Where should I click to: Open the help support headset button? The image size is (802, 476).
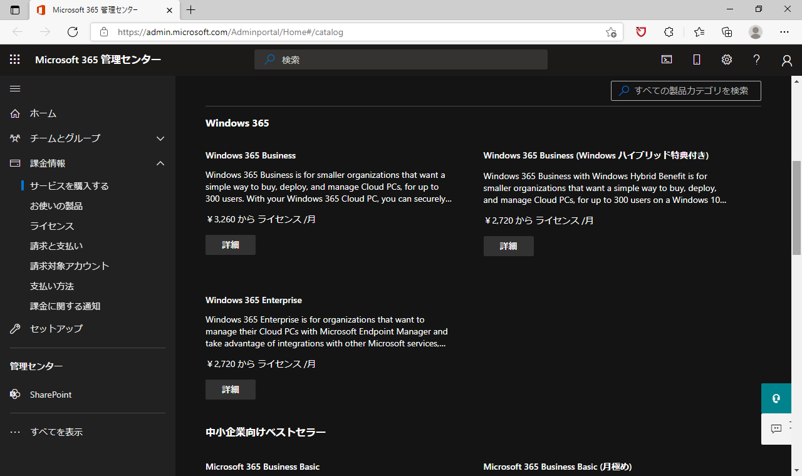pyautogui.click(x=776, y=398)
